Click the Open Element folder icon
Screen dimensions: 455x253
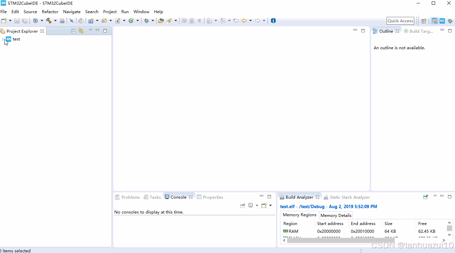click(x=161, y=21)
